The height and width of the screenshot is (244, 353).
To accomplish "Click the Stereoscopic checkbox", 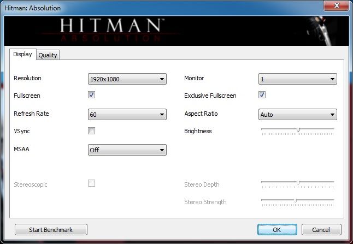I will [92, 183].
